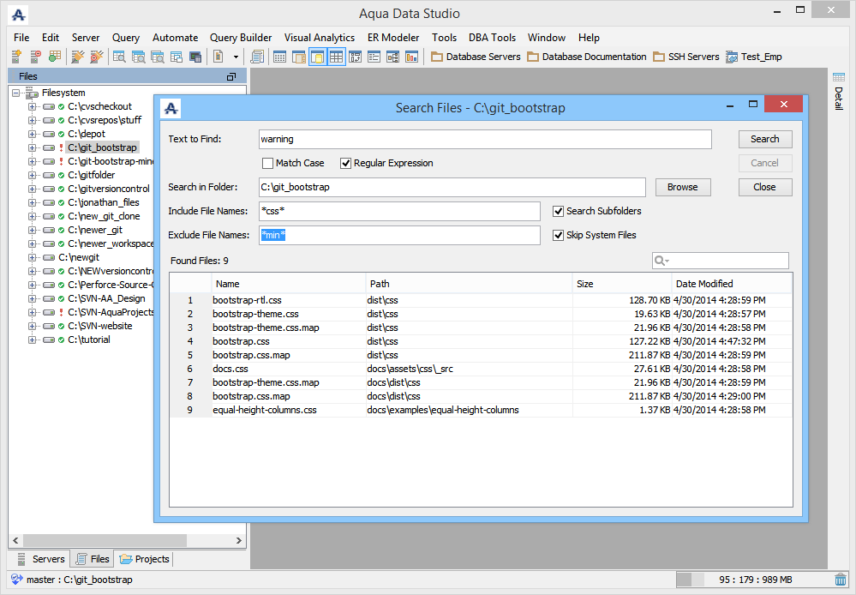Open the Query Builder menu

tap(241, 38)
